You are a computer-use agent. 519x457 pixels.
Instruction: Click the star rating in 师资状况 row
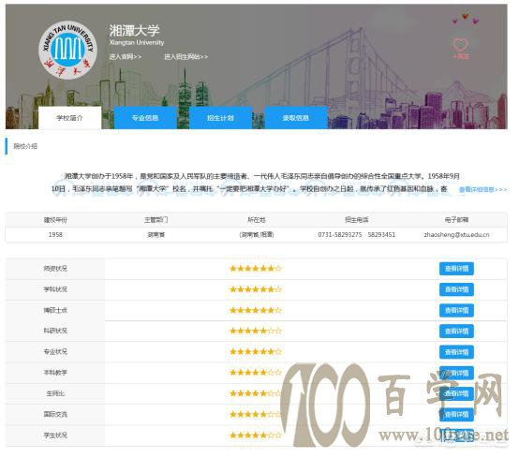(x=256, y=269)
